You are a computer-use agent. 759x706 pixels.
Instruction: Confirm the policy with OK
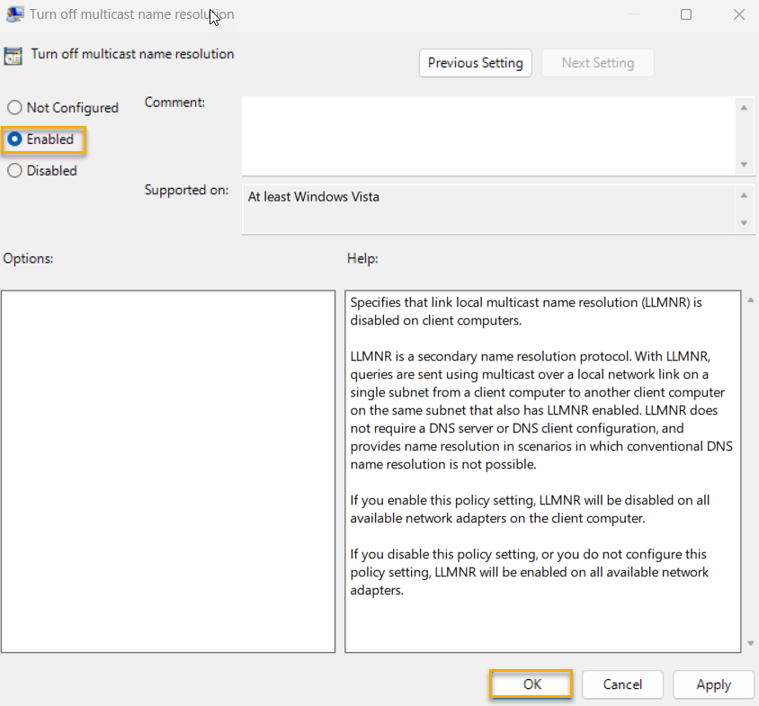coord(530,684)
